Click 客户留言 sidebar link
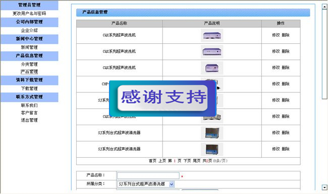The height and width of the screenshot is (194, 328). point(29,113)
